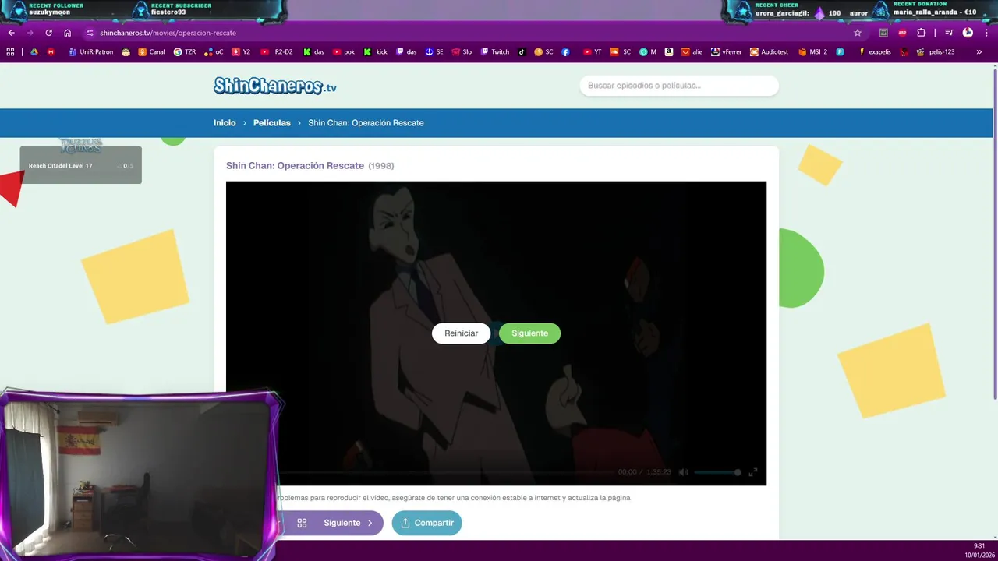Open the browser home page icon
Viewport: 998px width, 561px height.
click(x=67, y=33)
